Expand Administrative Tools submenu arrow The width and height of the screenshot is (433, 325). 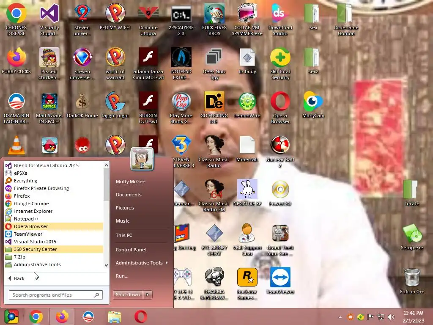(x=167, y=262)
